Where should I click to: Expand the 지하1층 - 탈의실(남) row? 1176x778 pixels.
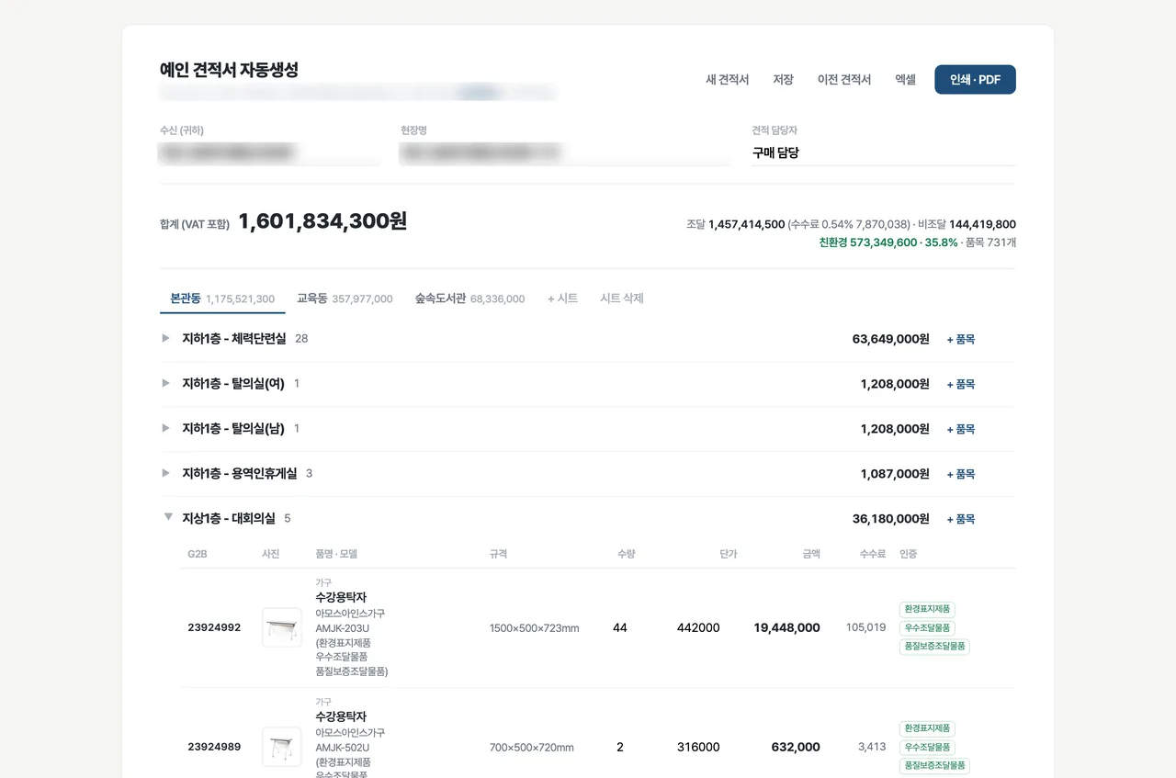click(x=166, y=428)
